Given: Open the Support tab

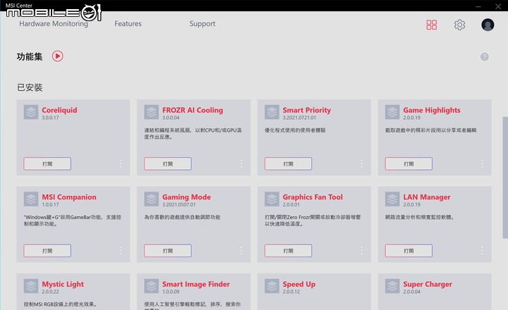Looking at the screenshot, I should point(202,24).
